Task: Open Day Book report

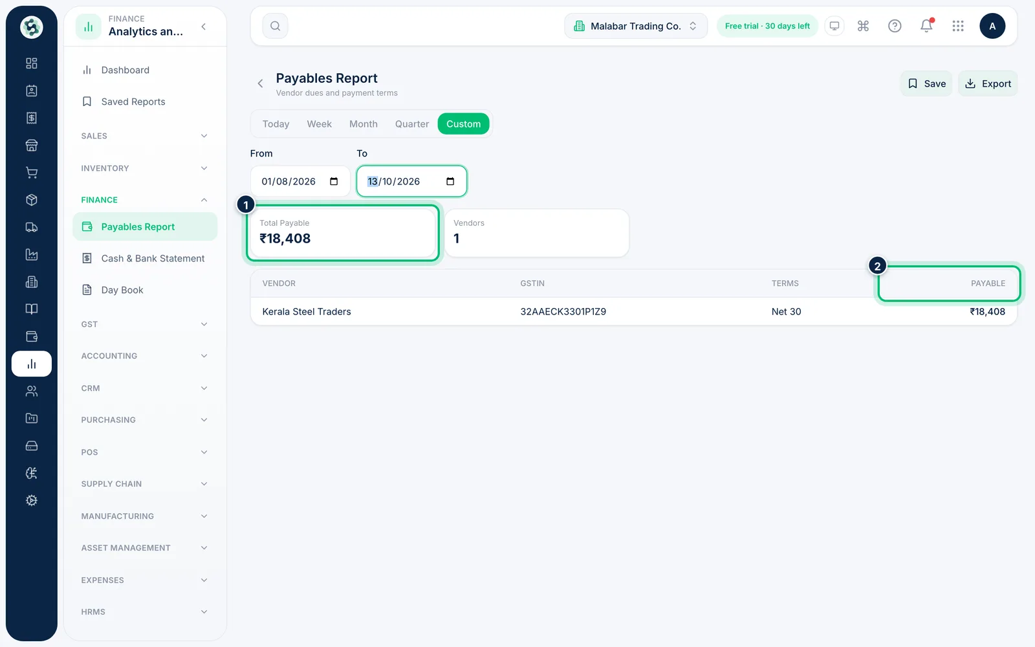Action: (145, 290)
